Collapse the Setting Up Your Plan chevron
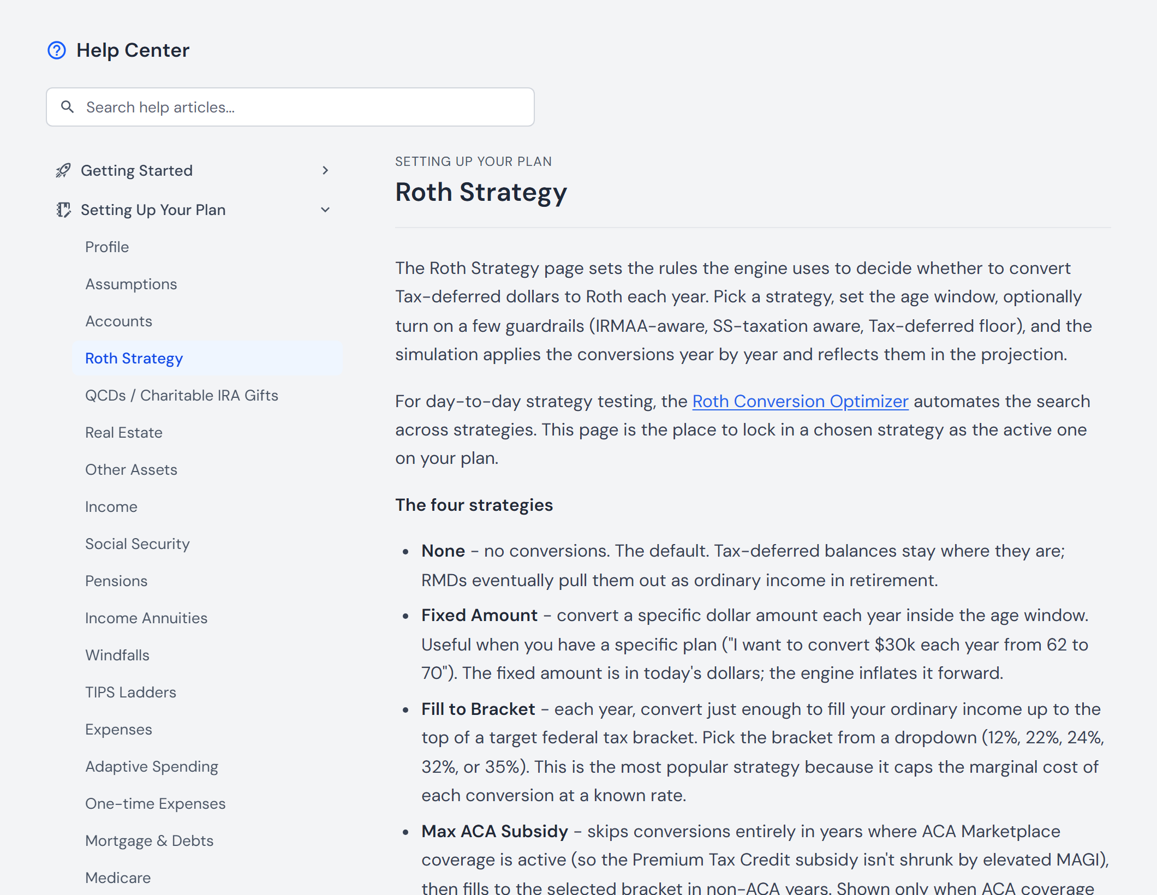This screenshot has width=1157, height=895. pyautogui.click(x=325, y=210)
